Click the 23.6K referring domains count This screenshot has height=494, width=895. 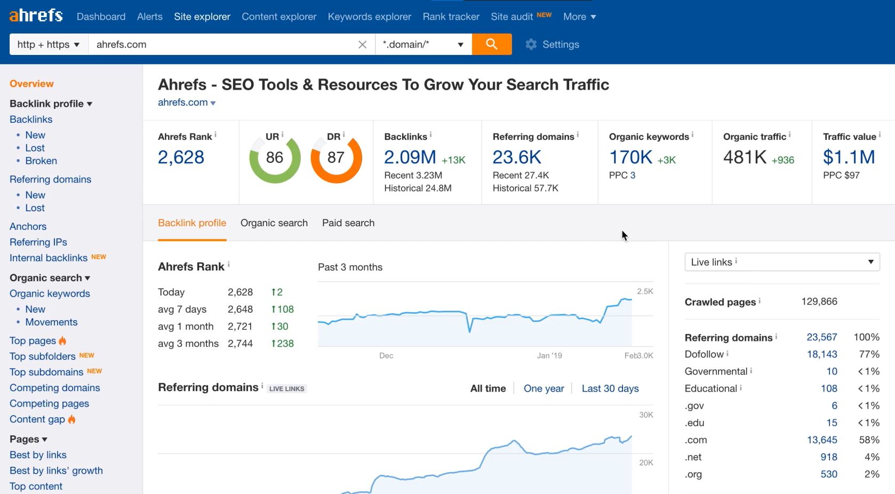click(517, 157)
